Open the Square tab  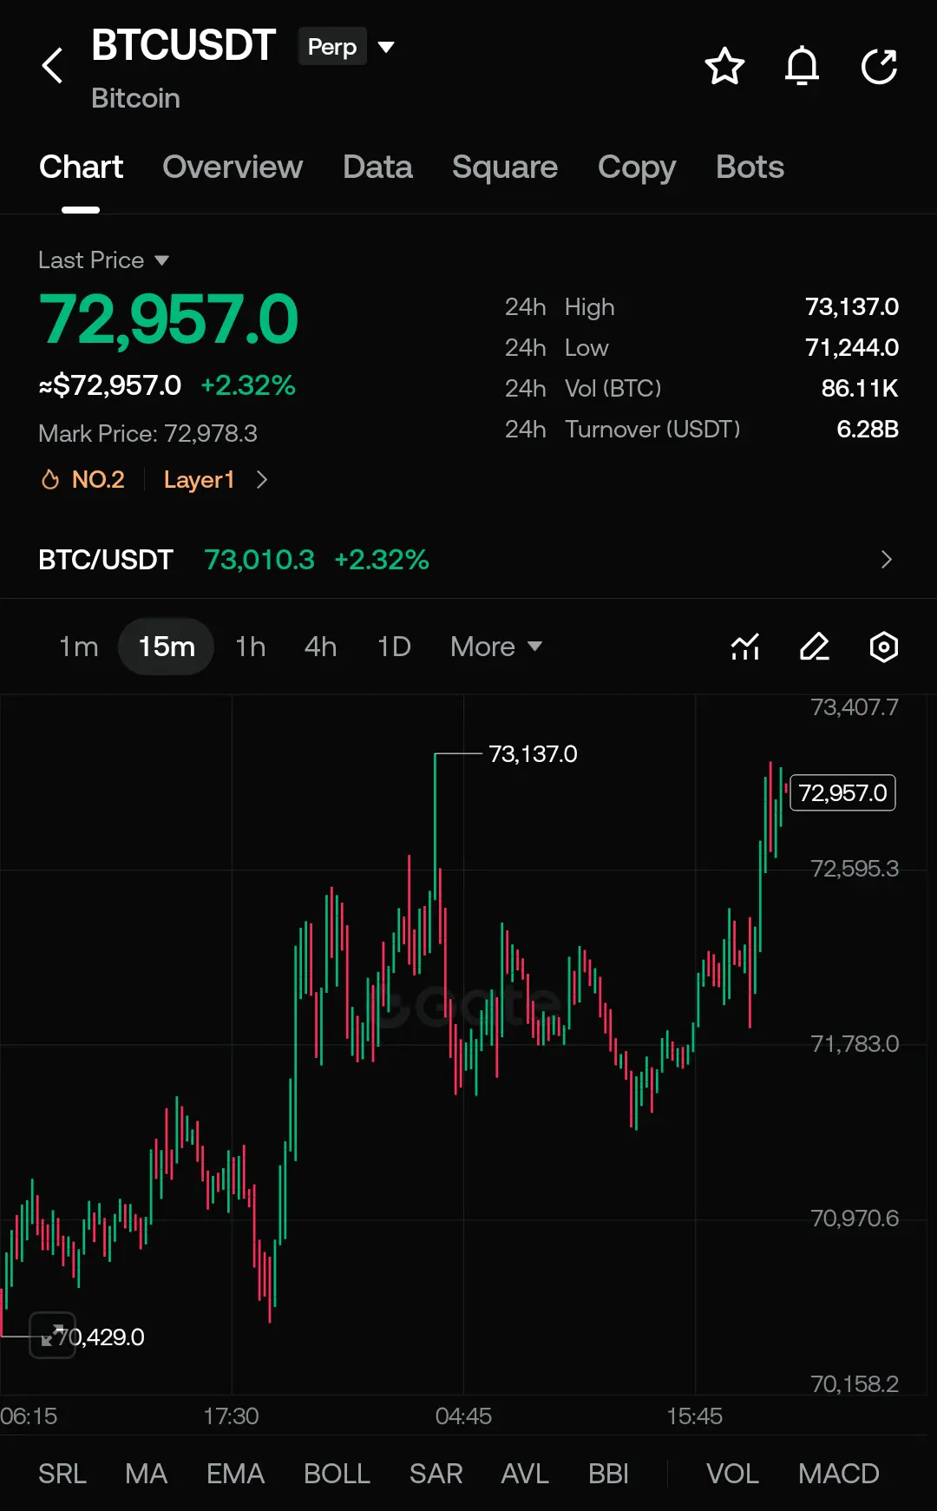tap(505, 167)
